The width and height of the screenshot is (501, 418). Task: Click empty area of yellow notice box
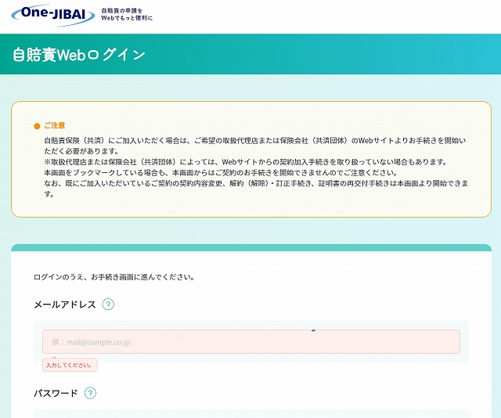click(x=313, y=206)
